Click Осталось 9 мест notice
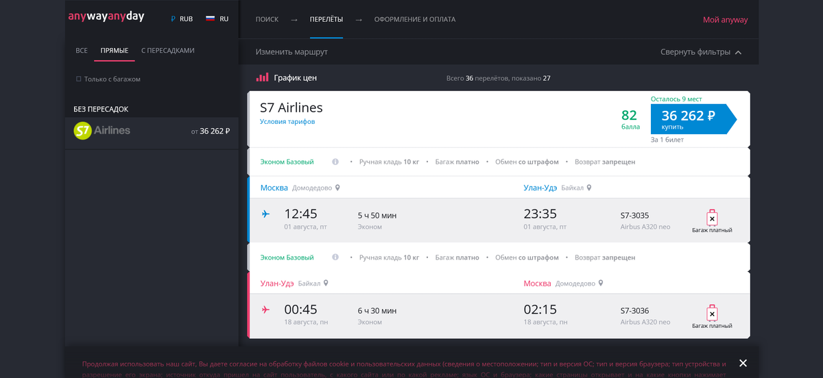 point(676,99)
